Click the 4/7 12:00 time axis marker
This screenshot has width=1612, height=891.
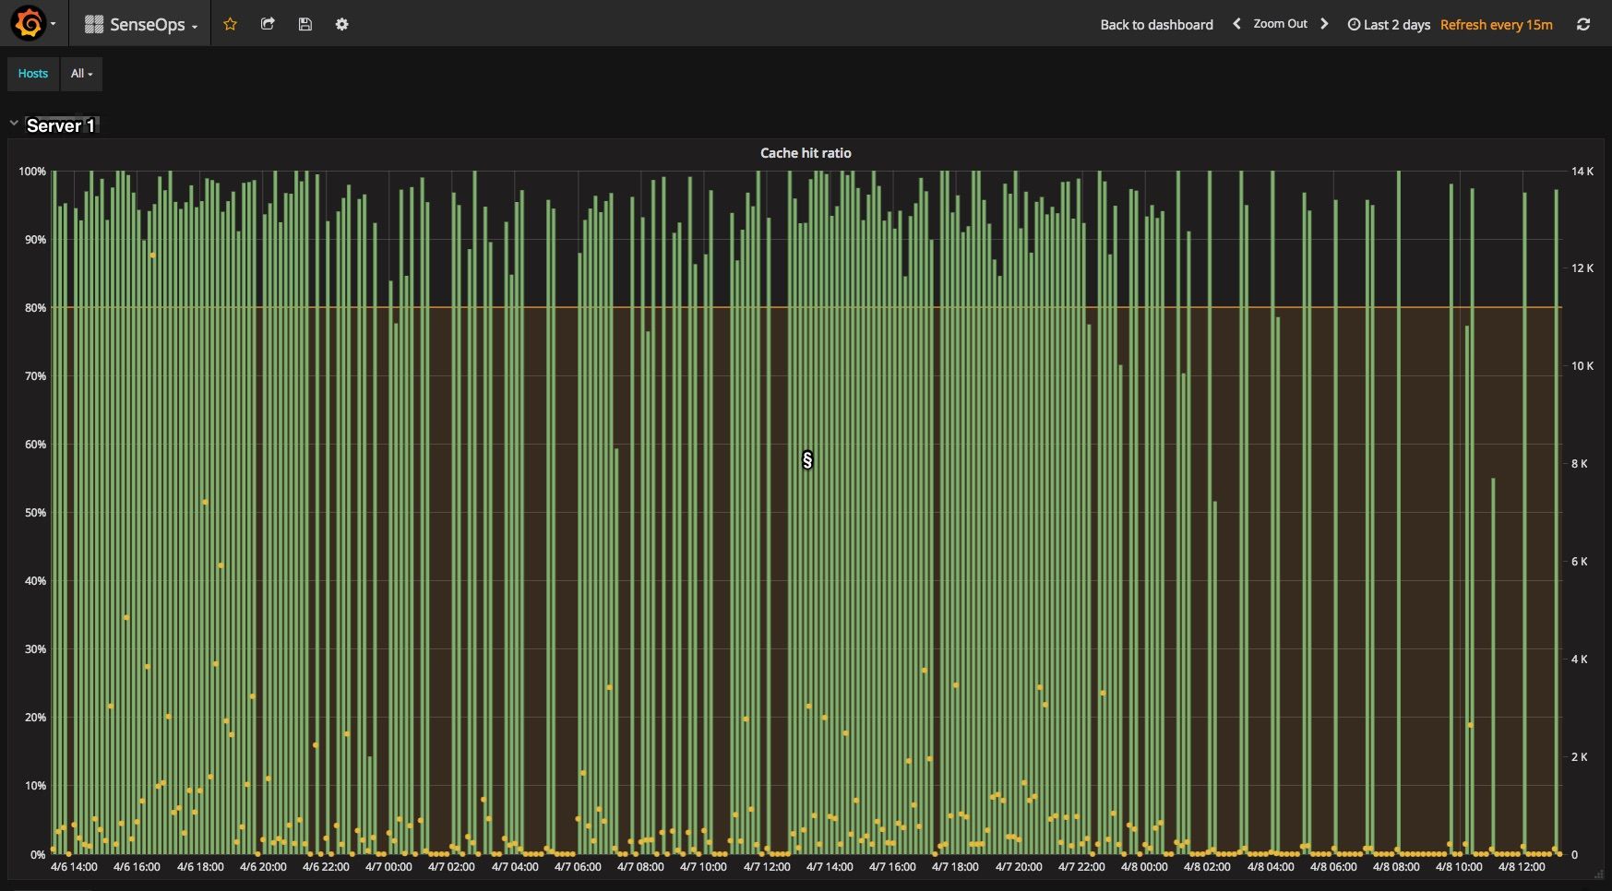pyautogui.click(x=767, y=867)
